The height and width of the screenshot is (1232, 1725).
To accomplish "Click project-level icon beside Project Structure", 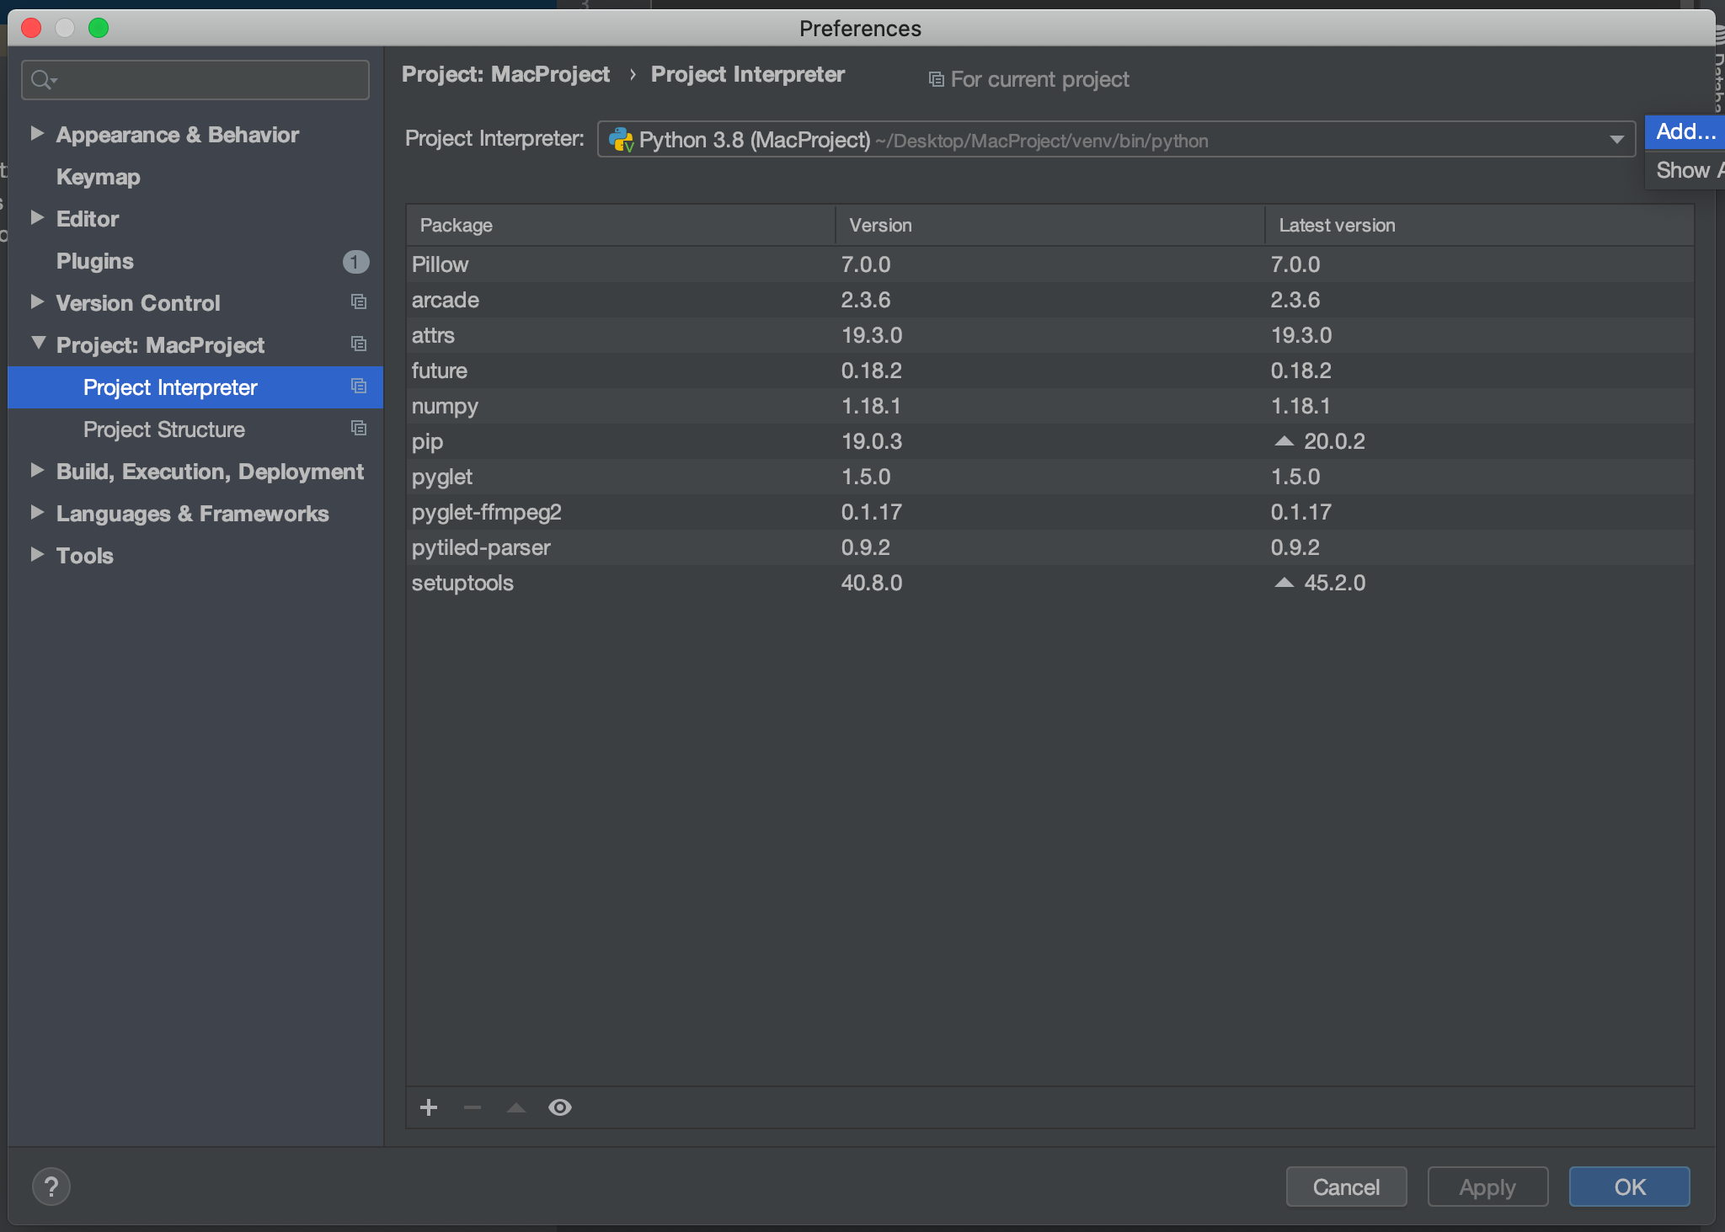I will click(359, 428).
